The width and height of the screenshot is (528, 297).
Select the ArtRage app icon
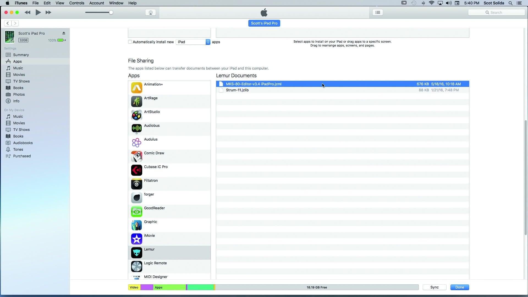(136, 101)
